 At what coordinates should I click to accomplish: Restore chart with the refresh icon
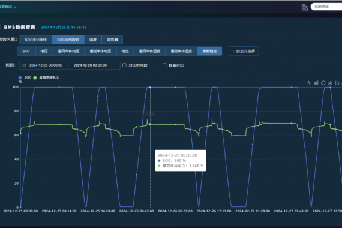click(323, 83)
